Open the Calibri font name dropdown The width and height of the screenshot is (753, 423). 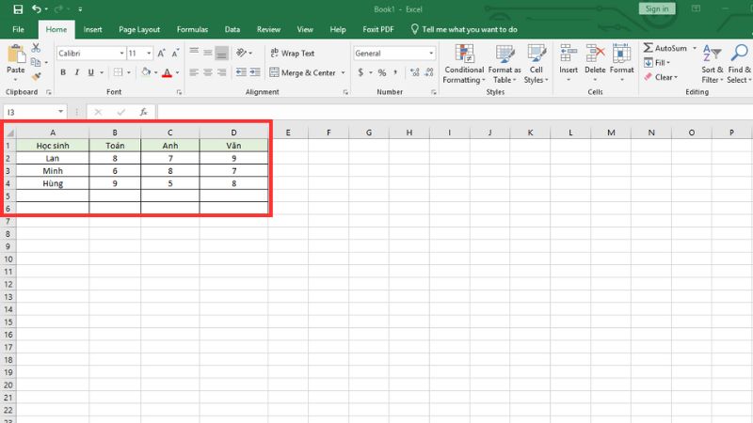coord(120,54)
